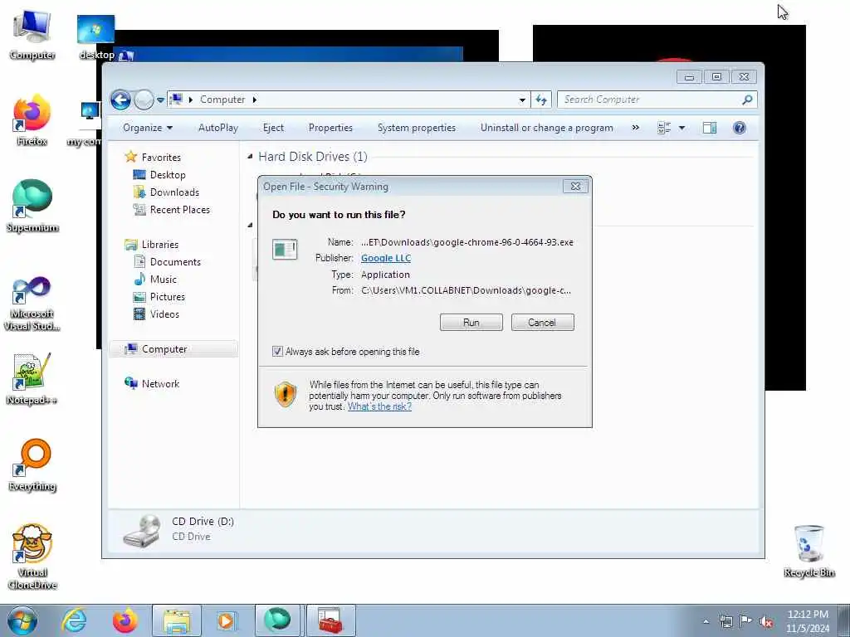This screenshot has width=850, height=637.
Task: Select the desktop image file icon
Action: coord(96,36)
